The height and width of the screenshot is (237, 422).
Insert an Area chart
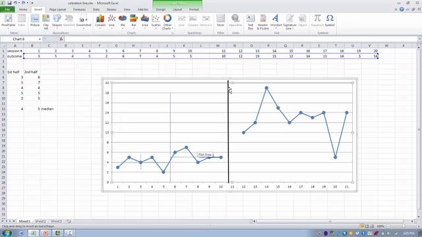[x=144, y=21]
